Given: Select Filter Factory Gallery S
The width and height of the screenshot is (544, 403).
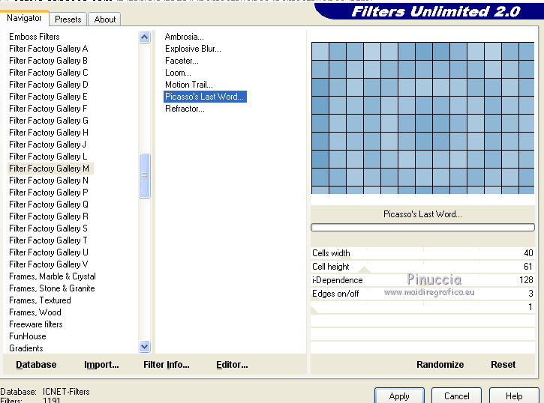Looking at the screenshot, I should pyautogui.click(x=48, y=228).
